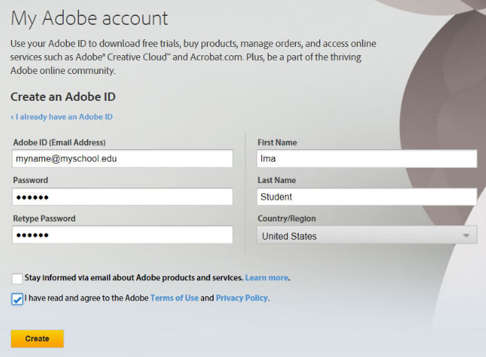
Task: Open the 'Terms of Use' link
Action: click(x=174, y=298)
